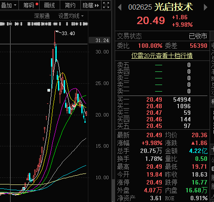This screenshot has height=202, width=214.
Task: Click the 量比 value 0.50
Action: pyautogui.click(x=201, y=159)
